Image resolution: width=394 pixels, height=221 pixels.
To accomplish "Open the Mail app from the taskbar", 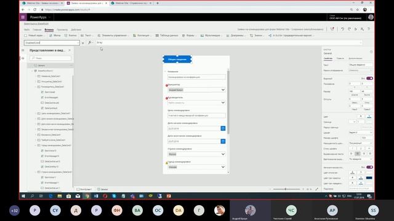I will [78, 196].
